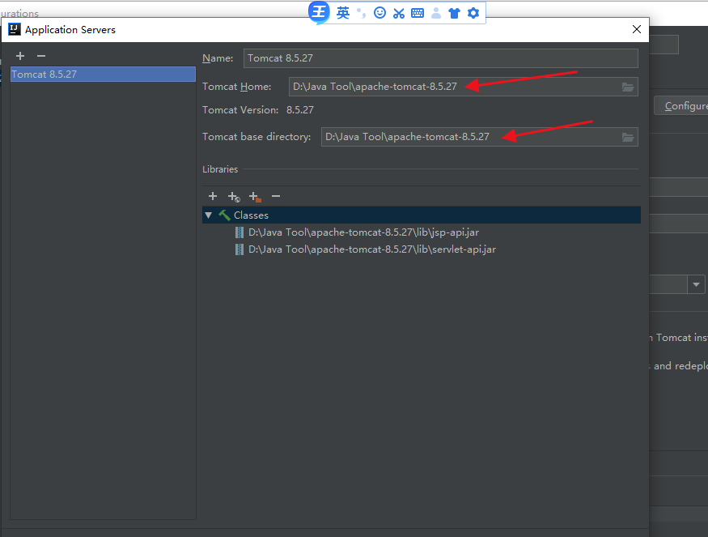Add library excluded root icon
This screenshot has width=708, height=537.
tap(255, 197)
